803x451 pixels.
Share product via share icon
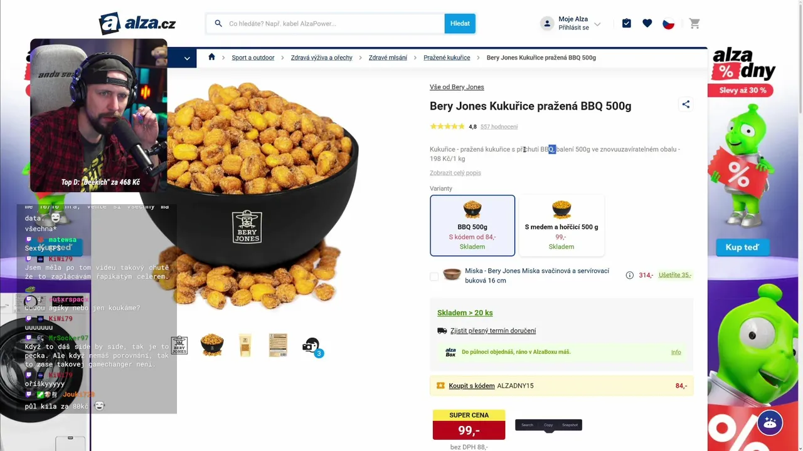pos(686,105)
